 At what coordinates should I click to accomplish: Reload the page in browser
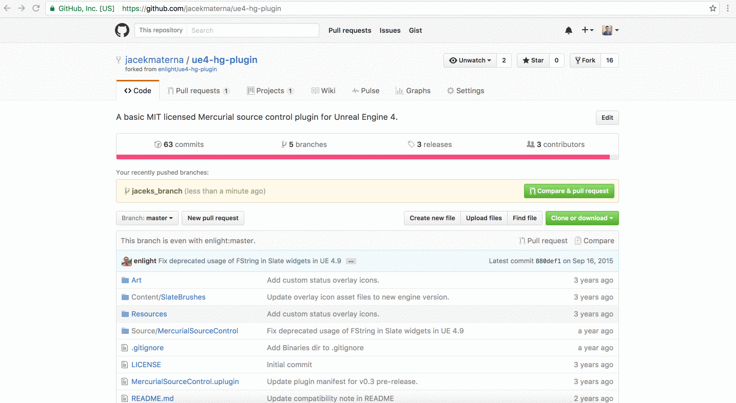36,9
